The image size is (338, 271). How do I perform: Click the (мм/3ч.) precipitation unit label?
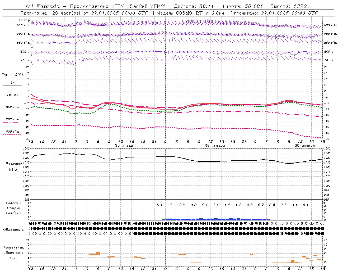click(14, 203)
